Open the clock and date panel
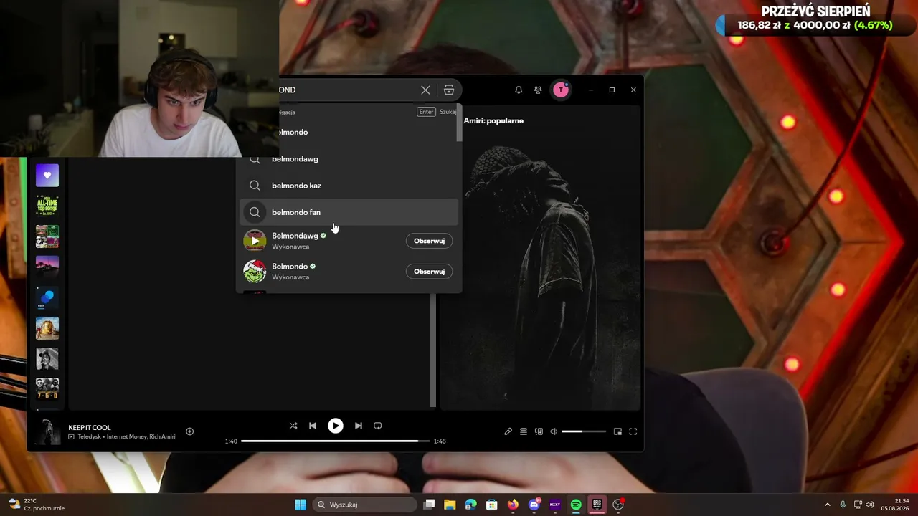918x516 pixels. pyautogui.click(x=895, y=505)
